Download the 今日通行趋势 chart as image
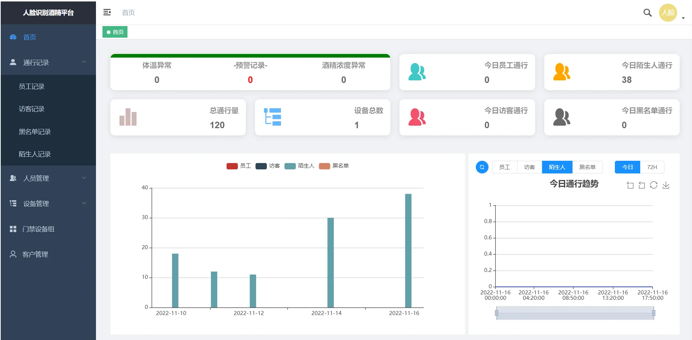The width and height of the screenshot is (692, 340). pyautogui.click(x=666, y=185)
